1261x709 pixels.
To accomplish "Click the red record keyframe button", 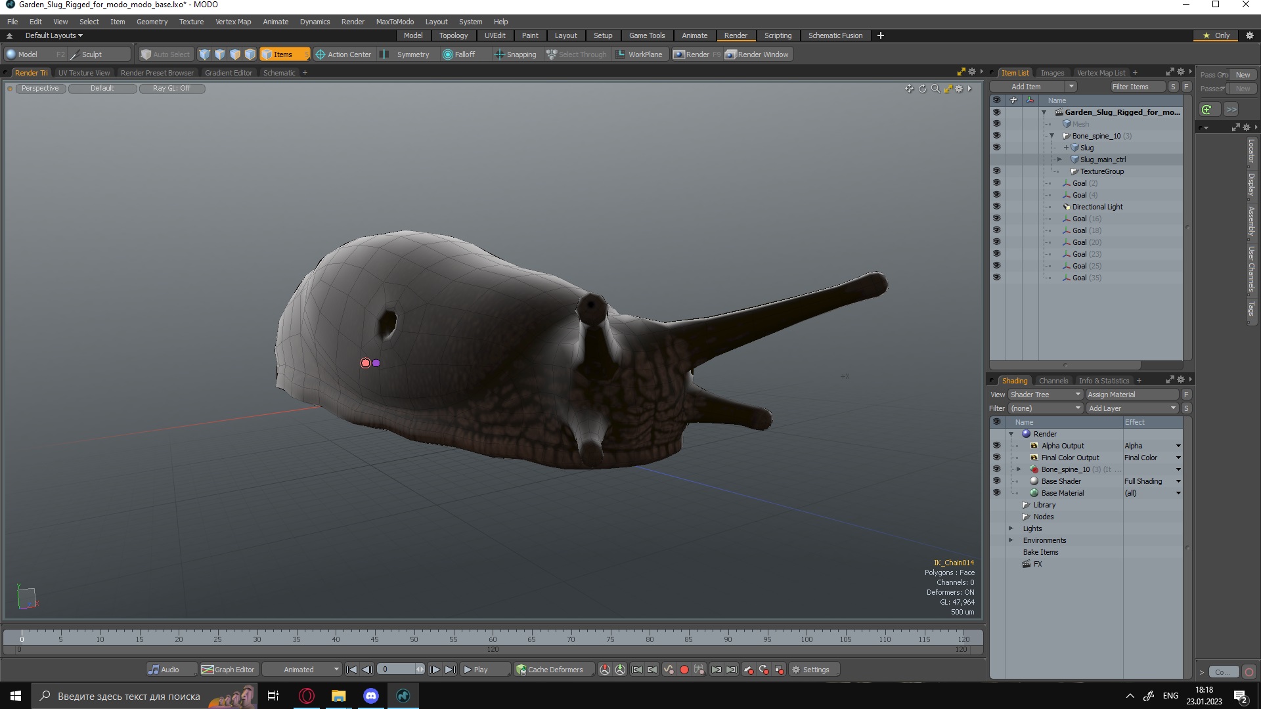I will point(684,670).
